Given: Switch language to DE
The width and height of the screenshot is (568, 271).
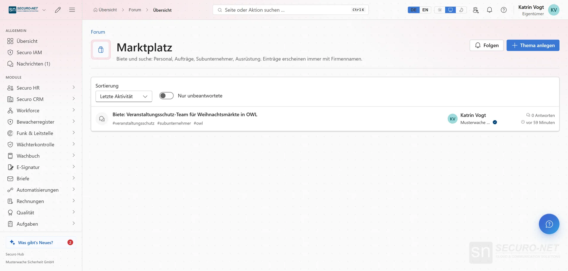Looking at the screenshot, I should pyautogui.click(x=414, y=10).
